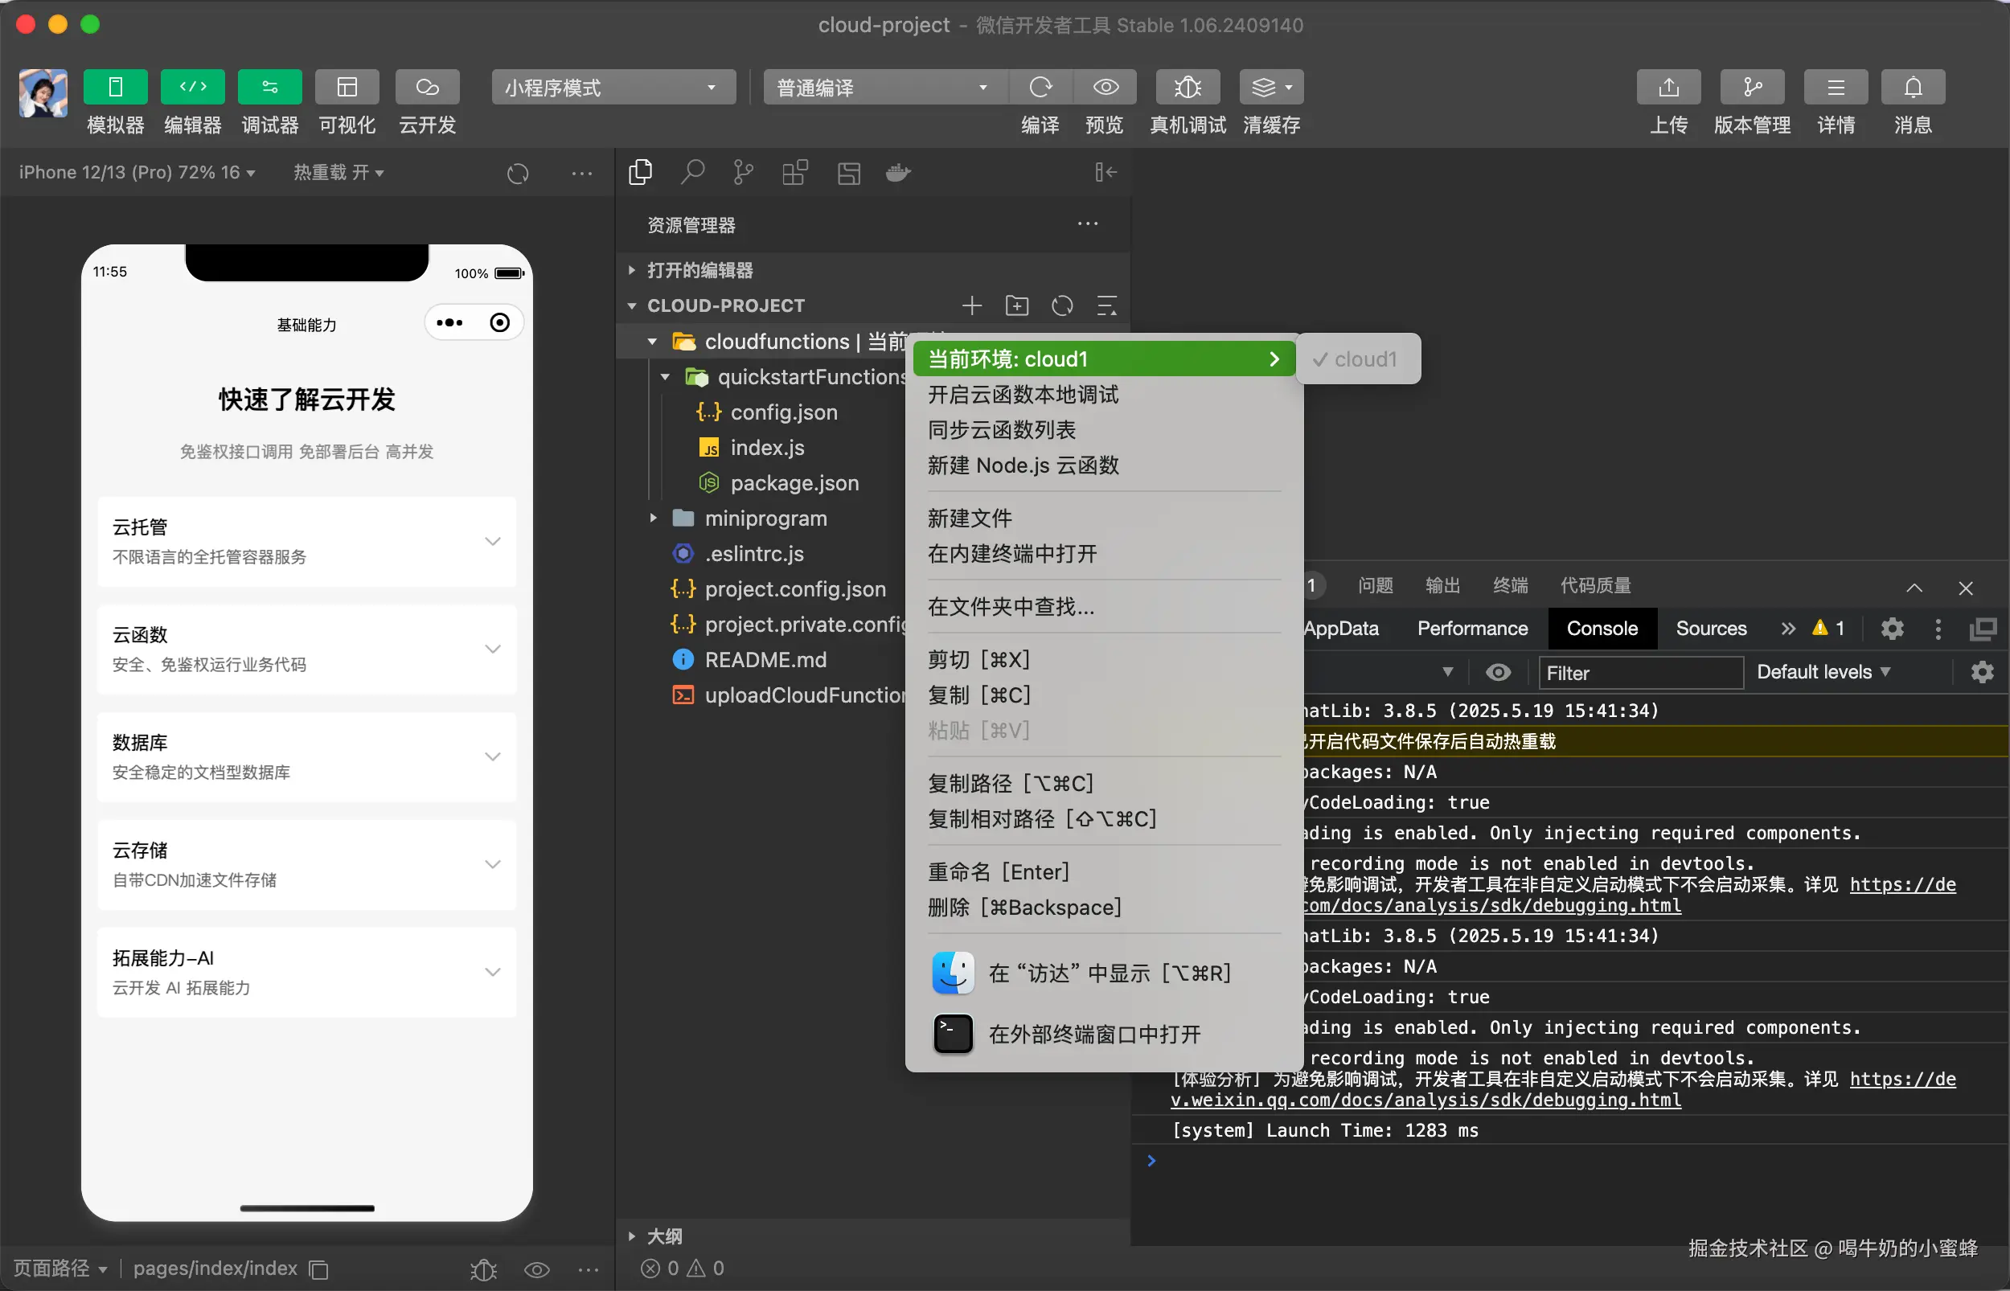Screen dimensions: 2010x1291
Task: Click the Docker whale icon in the sidebar
Action: pos(898,173)
